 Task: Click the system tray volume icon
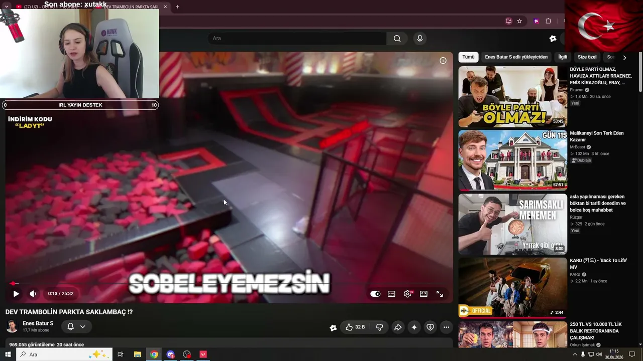pos(599,354)
